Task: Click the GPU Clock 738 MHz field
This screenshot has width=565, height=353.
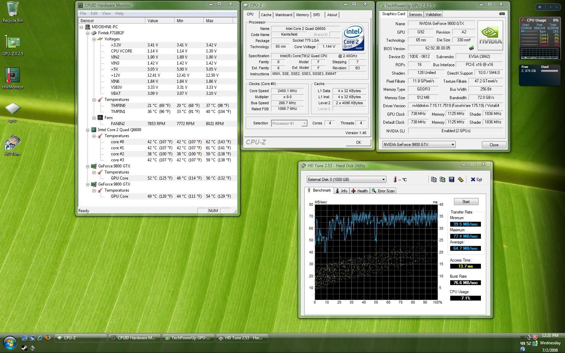Action: 418,114
